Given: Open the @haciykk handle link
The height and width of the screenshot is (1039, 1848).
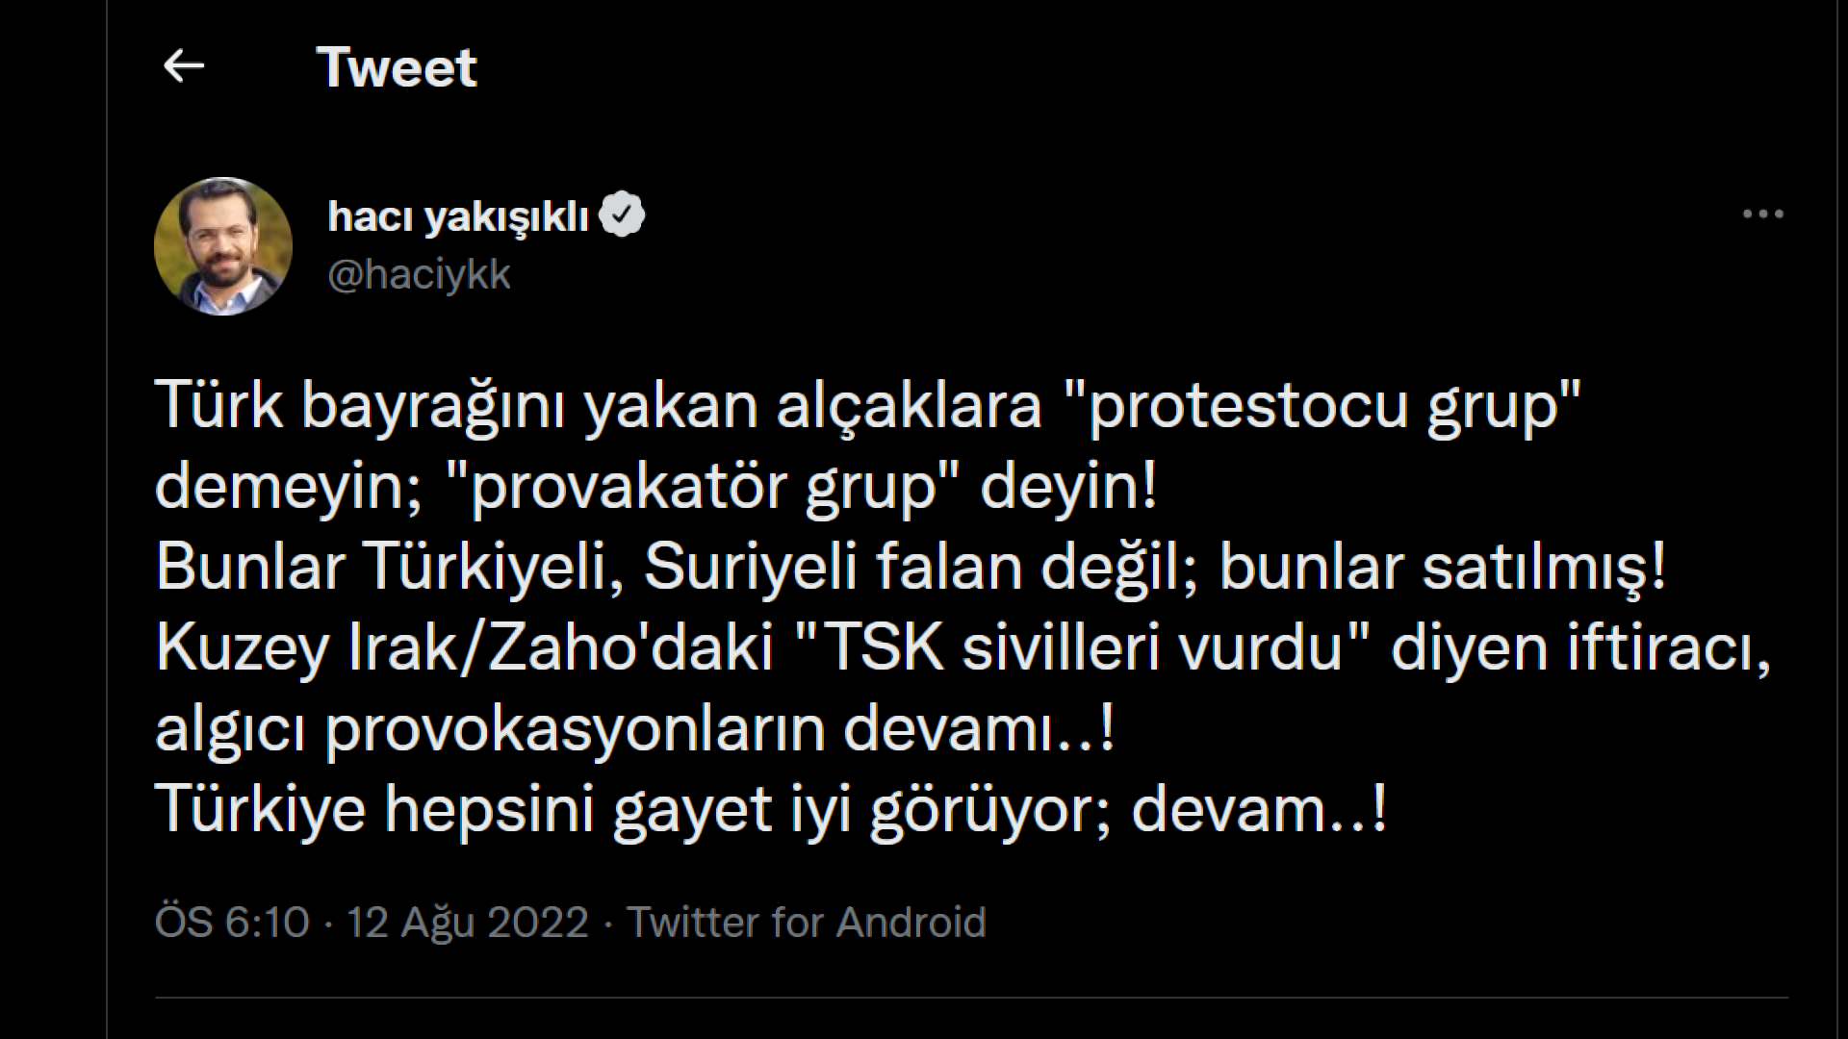Looking at the screenshot, I should (419, 275).
